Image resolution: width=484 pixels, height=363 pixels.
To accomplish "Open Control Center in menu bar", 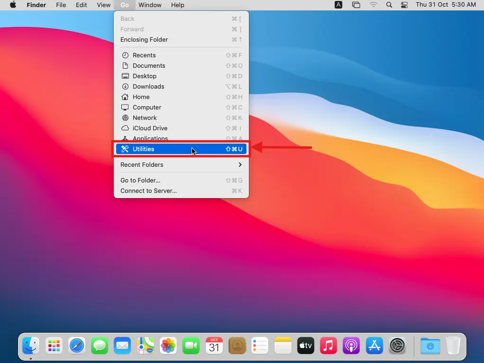I will 404,5.
